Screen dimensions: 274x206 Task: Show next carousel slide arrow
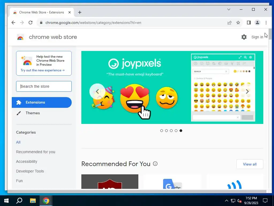tap(247, 91)
